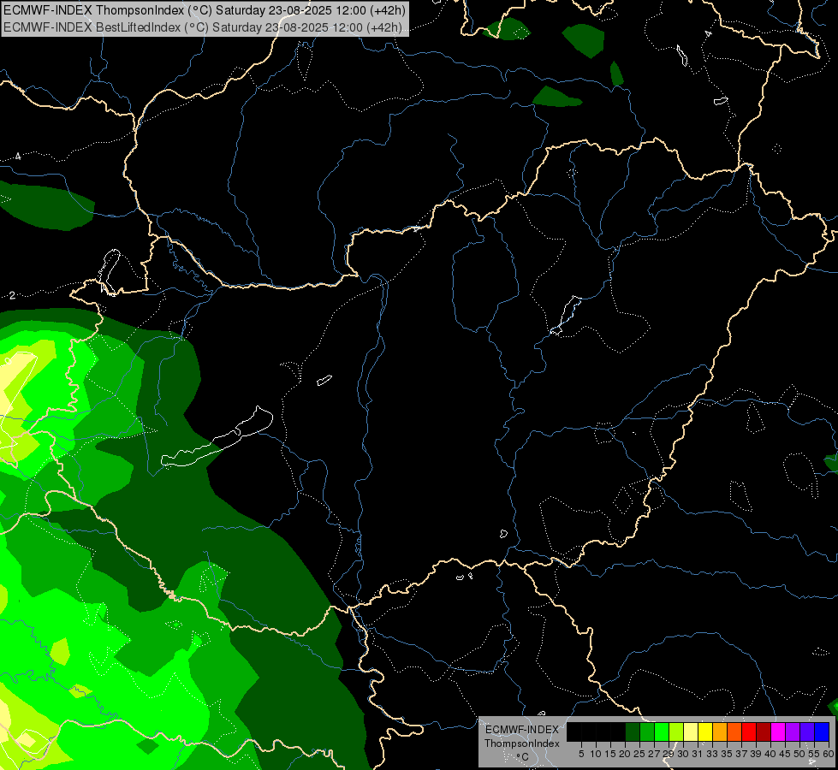Select the medium green 25-27 legend swatch

click(x=647, y=731)
